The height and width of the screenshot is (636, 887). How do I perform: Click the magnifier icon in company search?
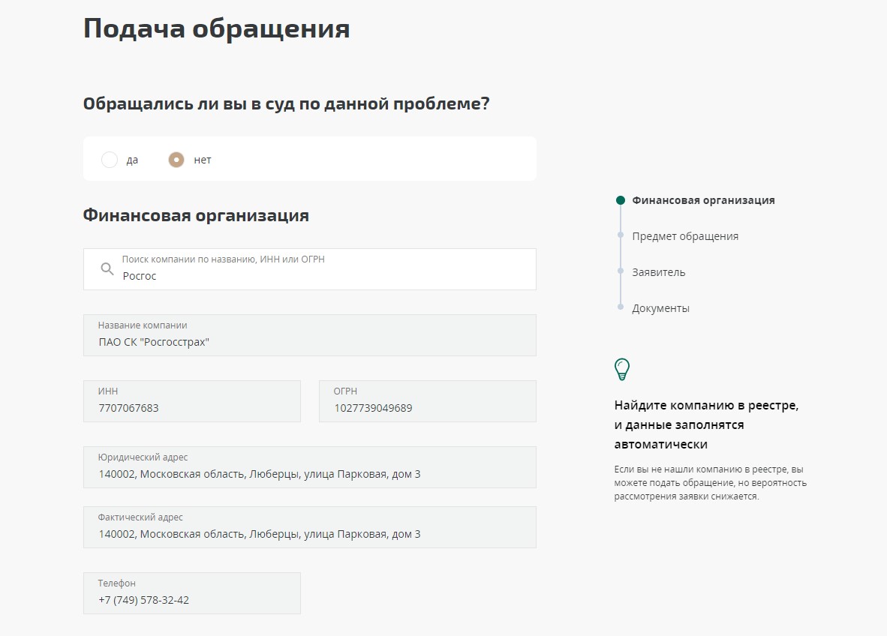coord(107,268)
